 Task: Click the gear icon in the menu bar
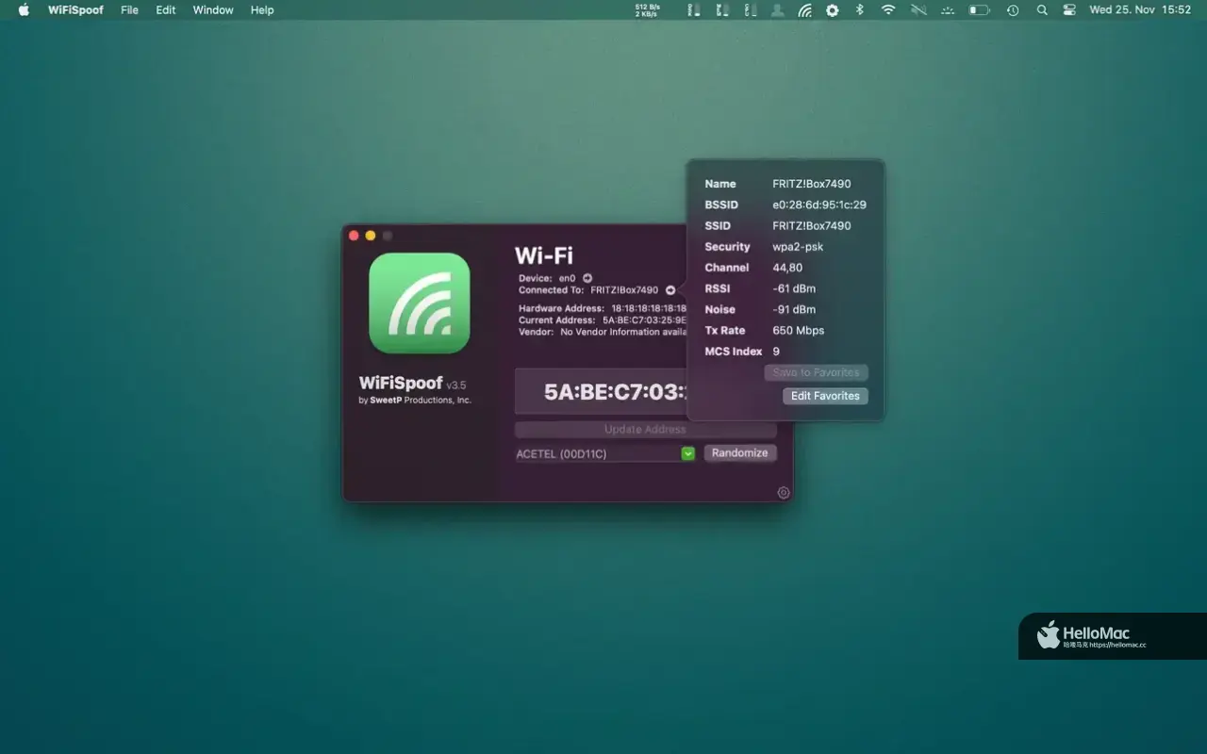click(832, 10)
